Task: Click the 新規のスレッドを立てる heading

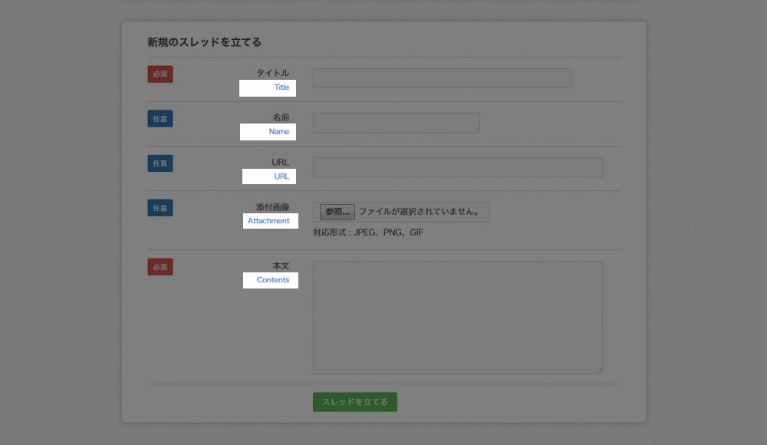Action: point(205,43)
